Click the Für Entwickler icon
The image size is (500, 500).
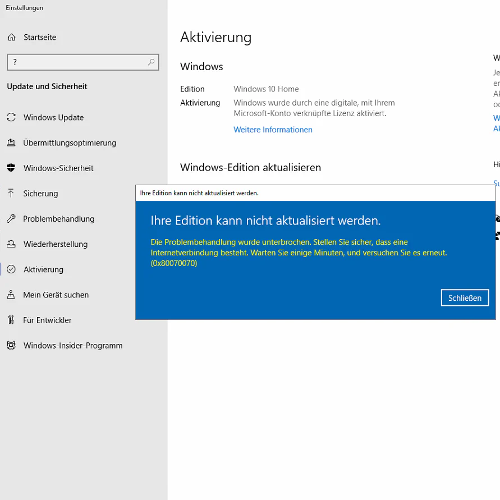coord(11,320)
